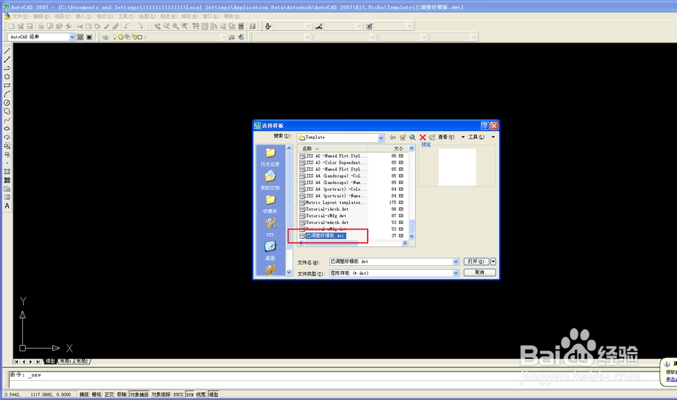Image resolution: width=677 pixels, height=400 pixels.
Task: Expand the Template folder dropdown in dialog
Action: coord(380,137)
